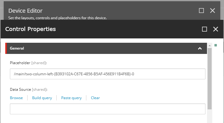Viewport: 224px width, 123px height.
Task: Click the scrollbar up arrow
Action: (209, 46)
